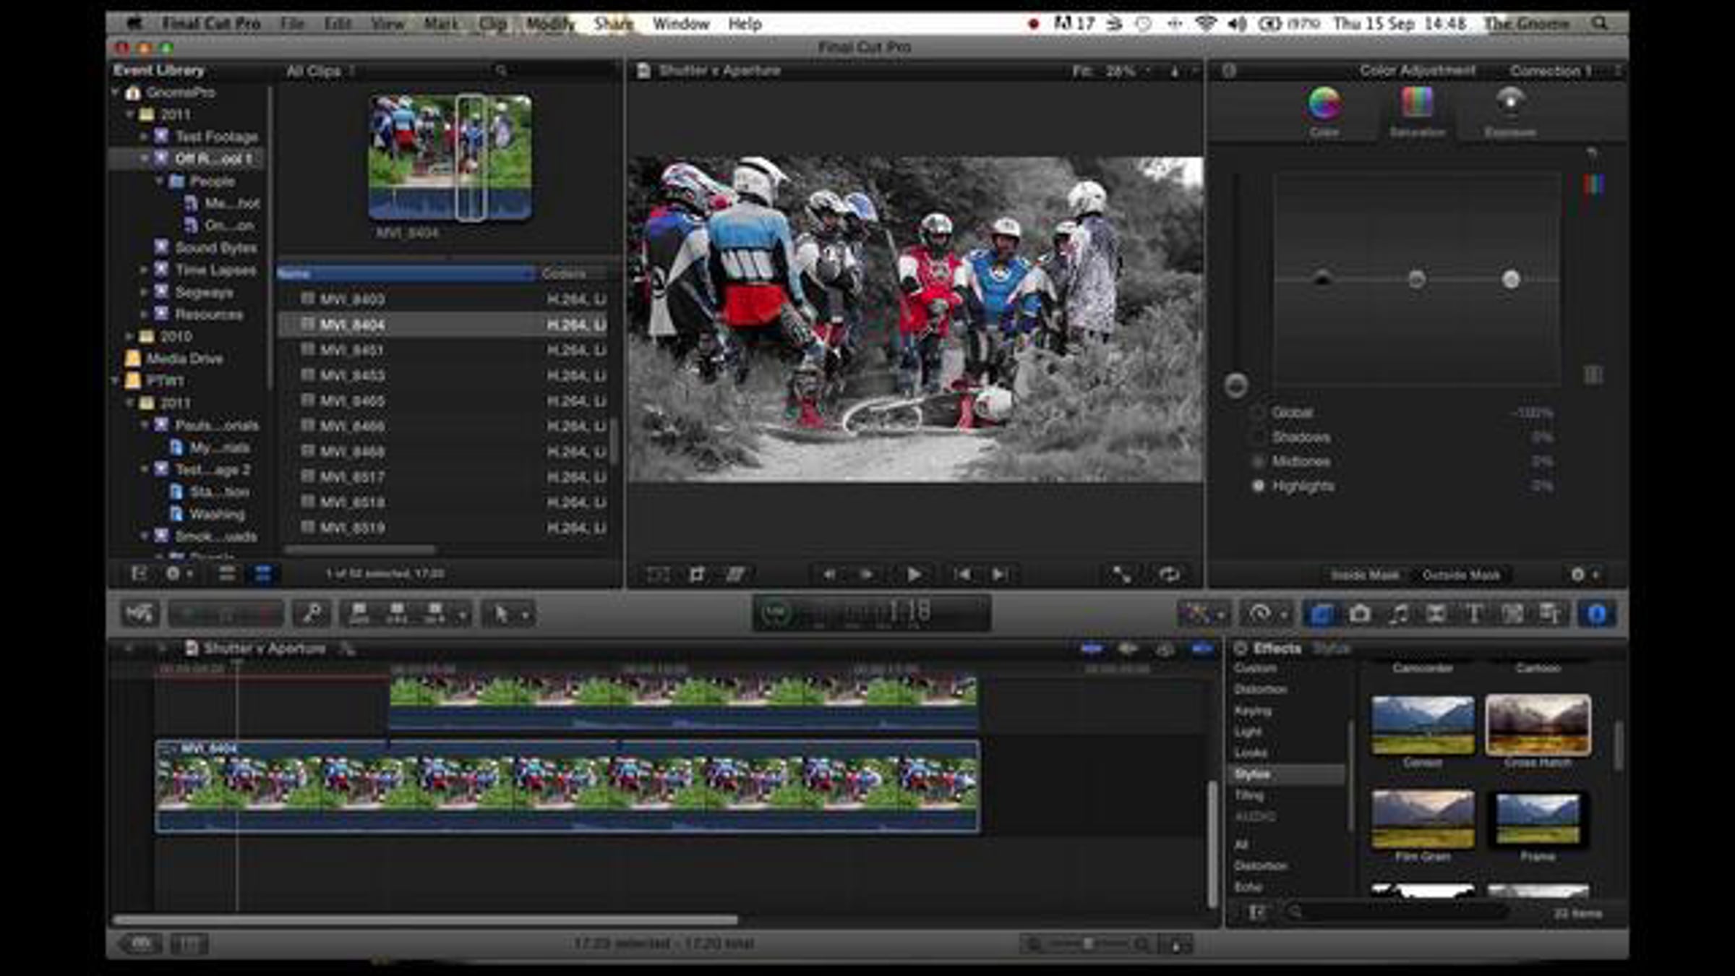Enter full-screen viewer playback
Screen dimensions: 1735x976
click(1121, 575)
